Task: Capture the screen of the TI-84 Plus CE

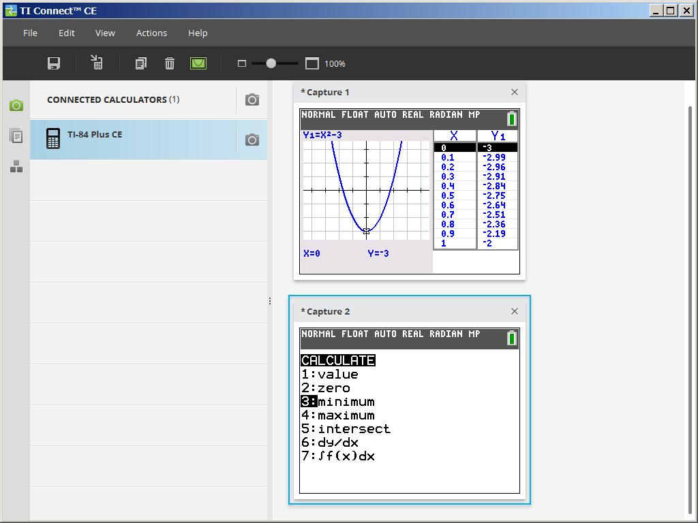Action: click(252, 140)
